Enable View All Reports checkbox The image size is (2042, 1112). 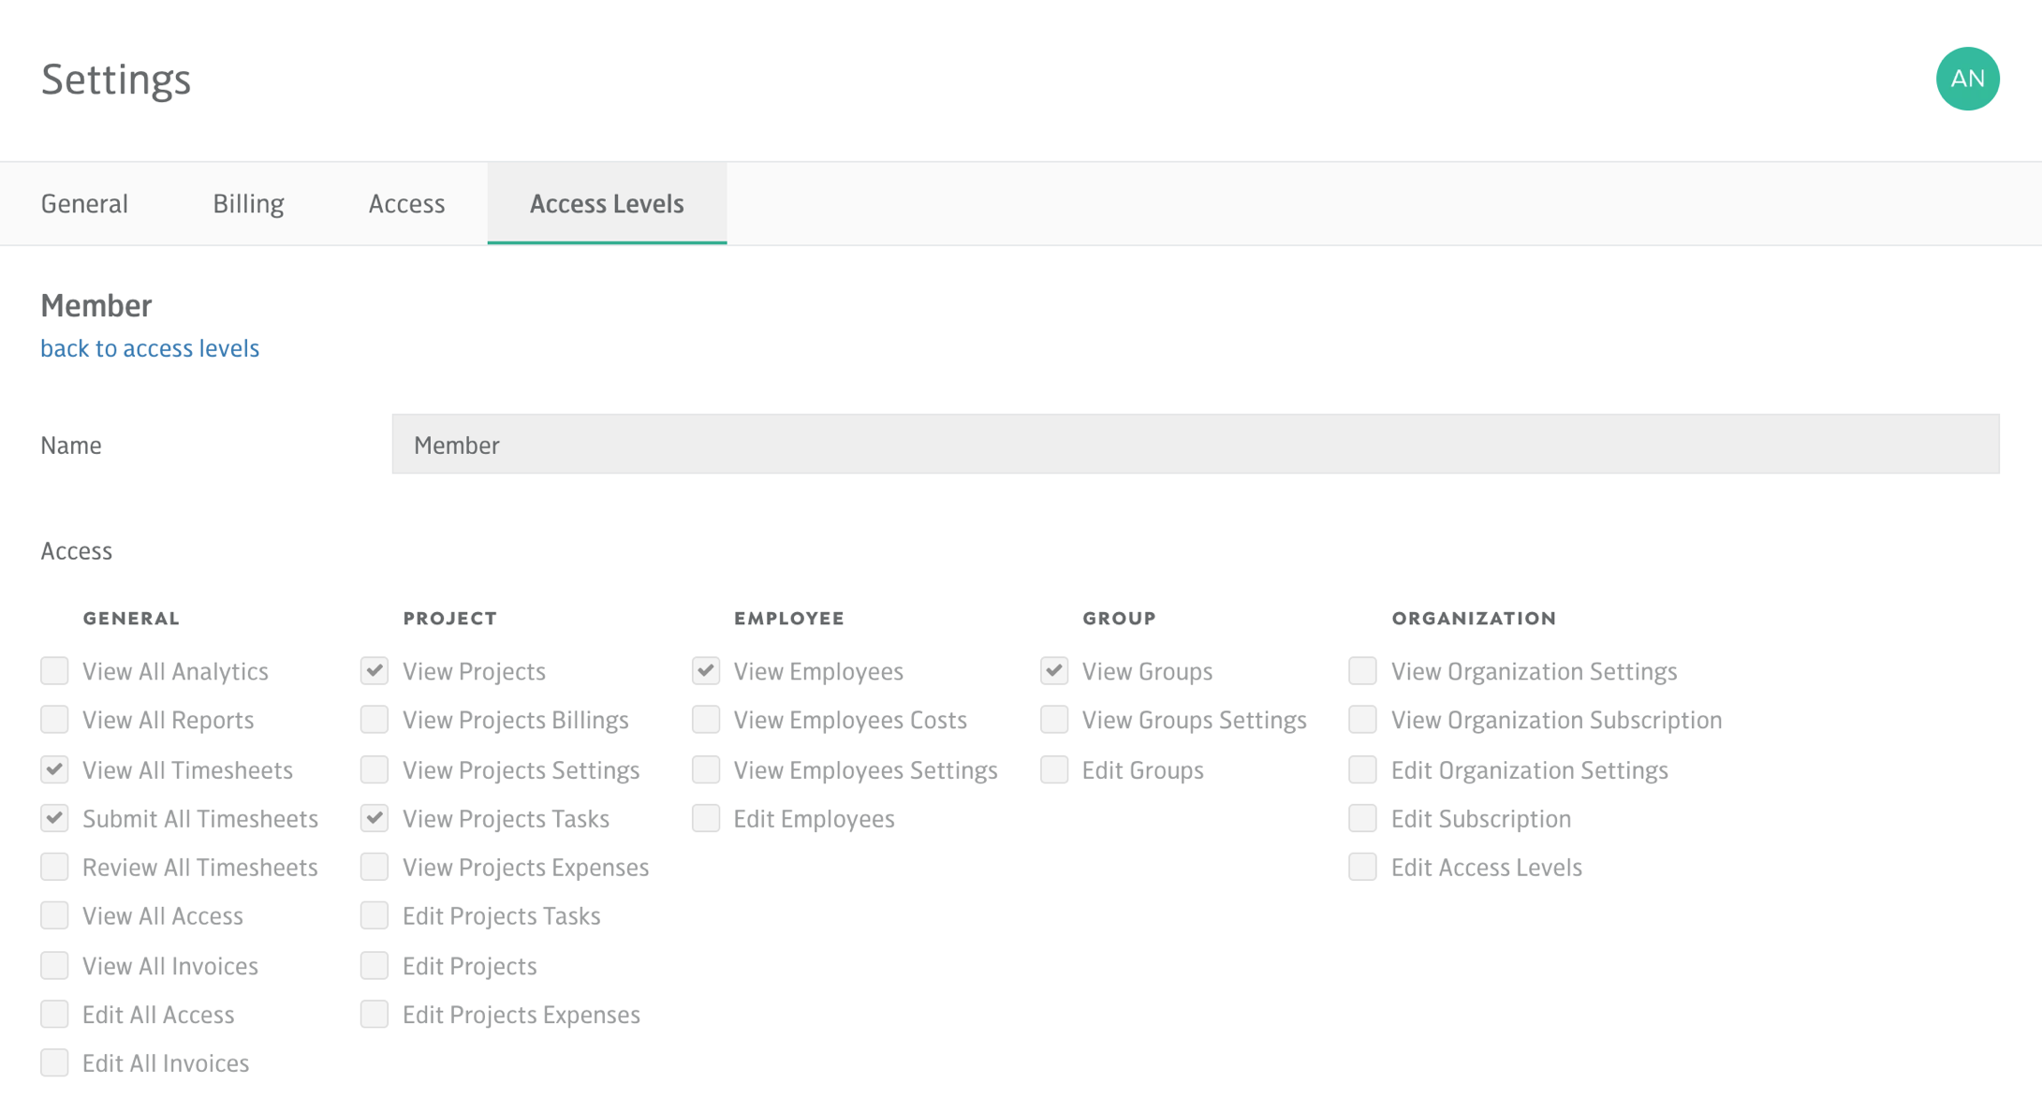coord(54,719)
